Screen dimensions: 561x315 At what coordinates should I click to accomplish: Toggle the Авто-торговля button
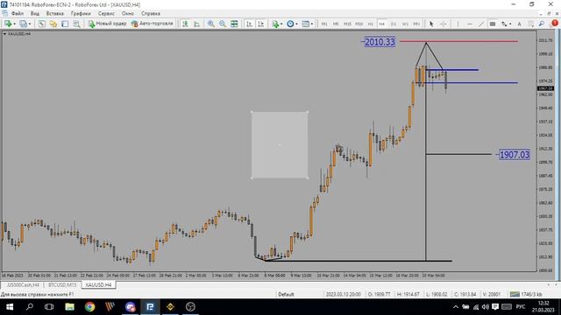point(152,24)
